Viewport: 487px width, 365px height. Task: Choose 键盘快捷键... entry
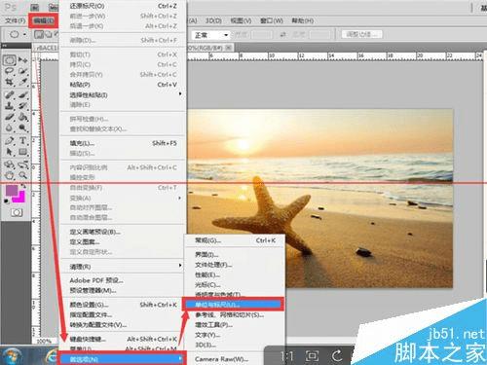point(123,339)
